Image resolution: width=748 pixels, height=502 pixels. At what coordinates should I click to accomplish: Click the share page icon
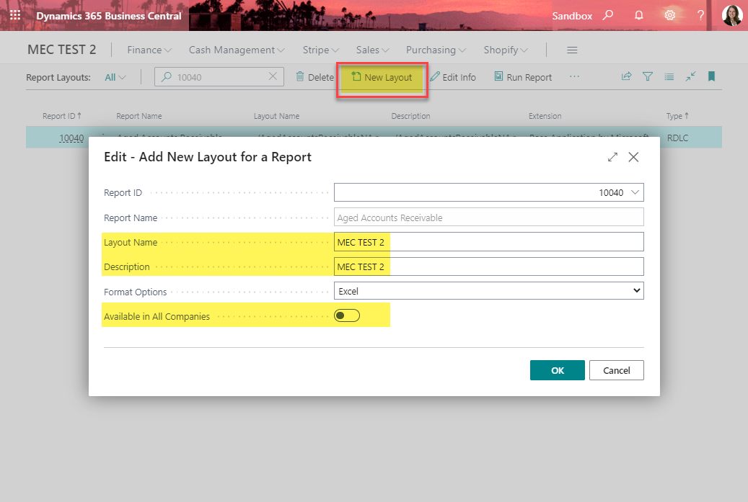point(626,76)
